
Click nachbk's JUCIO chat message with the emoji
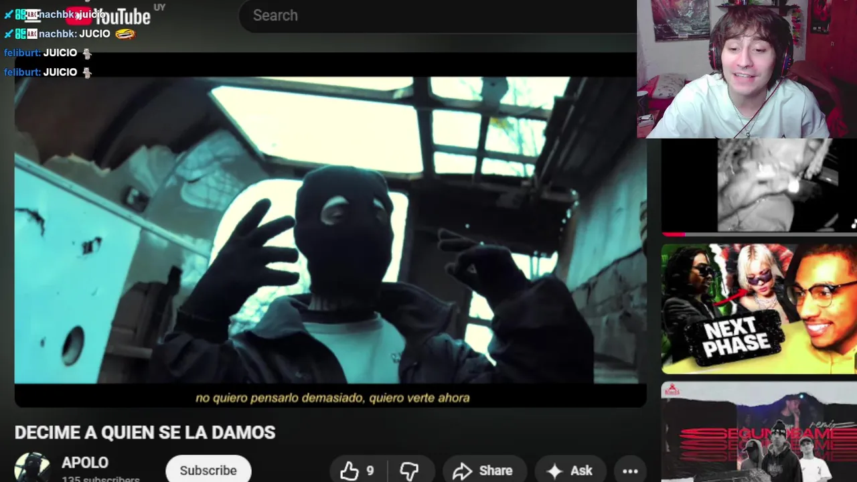coord(70,33)
